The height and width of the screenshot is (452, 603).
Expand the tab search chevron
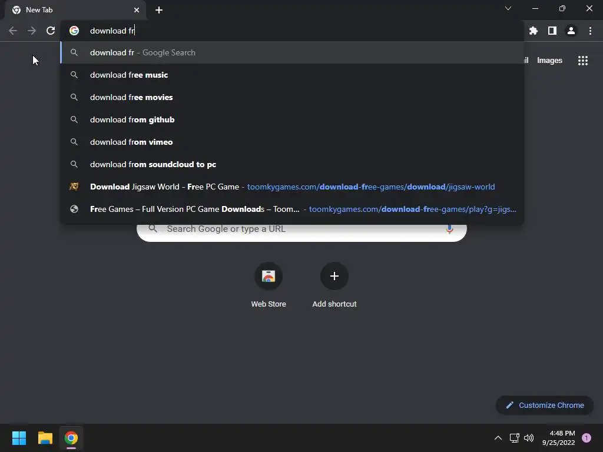pyautogui.click(x=508, y=8)
